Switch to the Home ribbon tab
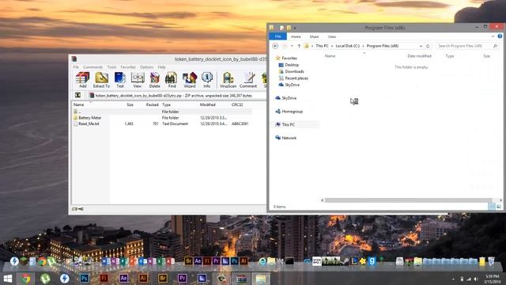Image resolution: width=506 pixels, height=285 pixels. 296,36
